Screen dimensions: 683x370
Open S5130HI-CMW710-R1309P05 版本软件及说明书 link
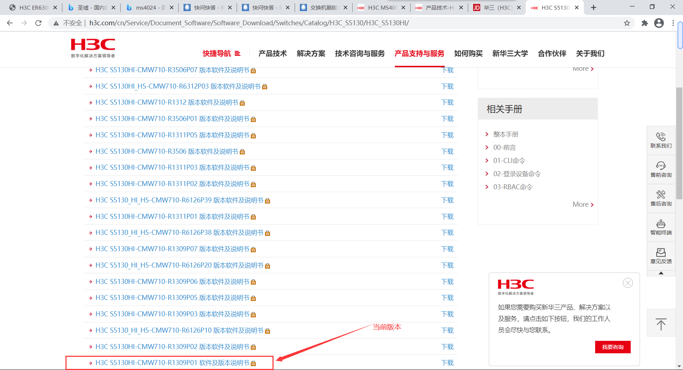(x=172, y=298)
